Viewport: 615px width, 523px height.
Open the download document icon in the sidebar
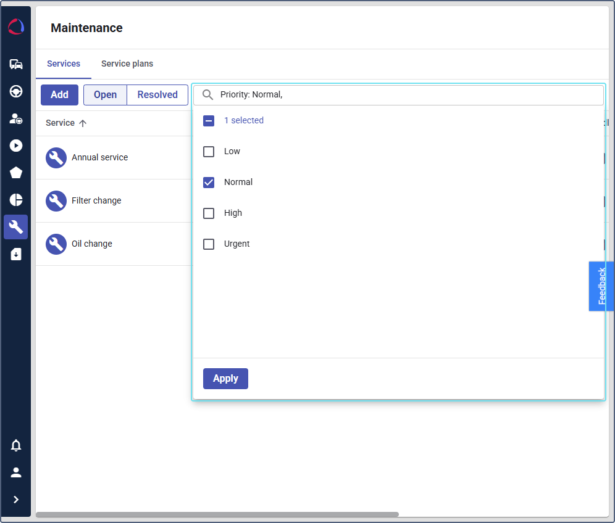(16, 254)
